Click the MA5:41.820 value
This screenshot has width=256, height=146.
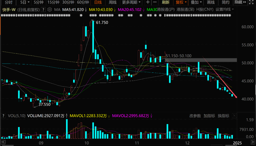pos(73,9)
